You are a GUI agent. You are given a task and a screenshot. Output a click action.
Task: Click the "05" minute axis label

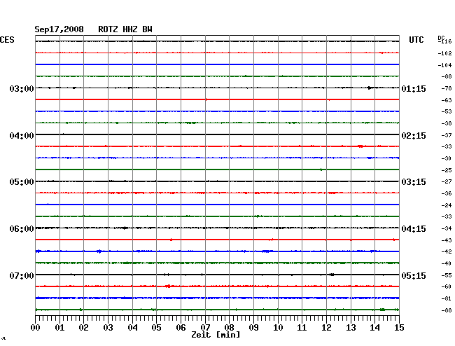click(156, 328)
